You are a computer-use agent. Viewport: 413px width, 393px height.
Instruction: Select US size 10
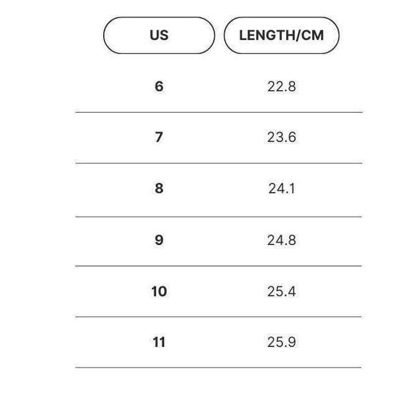[x=159, y=291]
